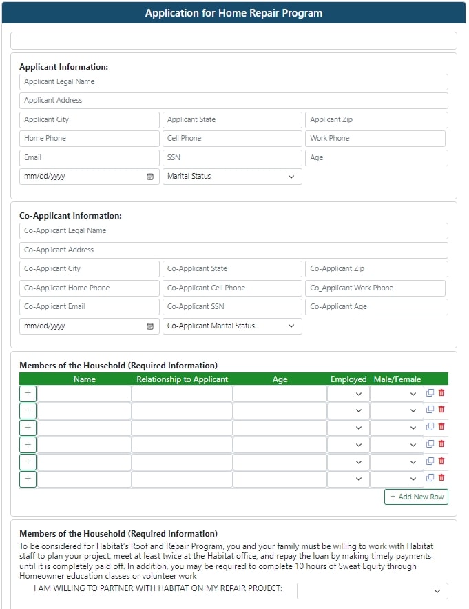This screenshot has width=469, height=609.
Task: Open applicant date picker calendar icon
Action: (x=150, y=177)
